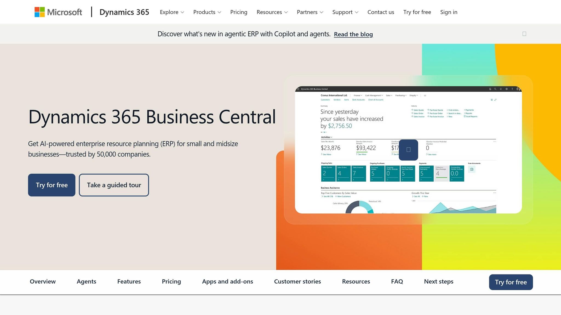Click the text 'trusted by 50,000 companies'
This screenshot has height=315, width=561.
(108, 154)
